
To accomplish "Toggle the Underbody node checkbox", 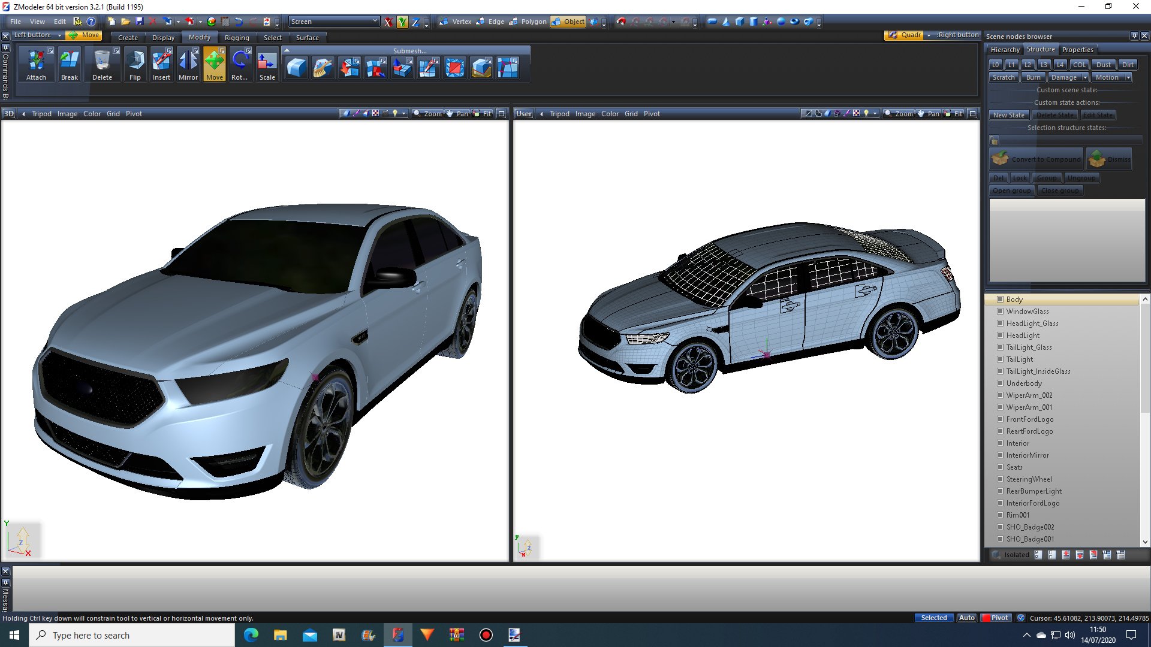I will click(x=1000, y=383).
